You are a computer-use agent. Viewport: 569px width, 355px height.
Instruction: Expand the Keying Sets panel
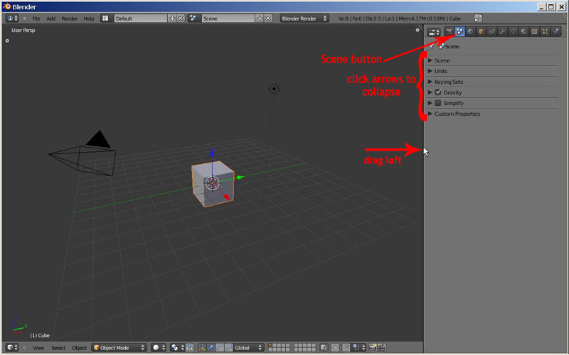[430, 82]
